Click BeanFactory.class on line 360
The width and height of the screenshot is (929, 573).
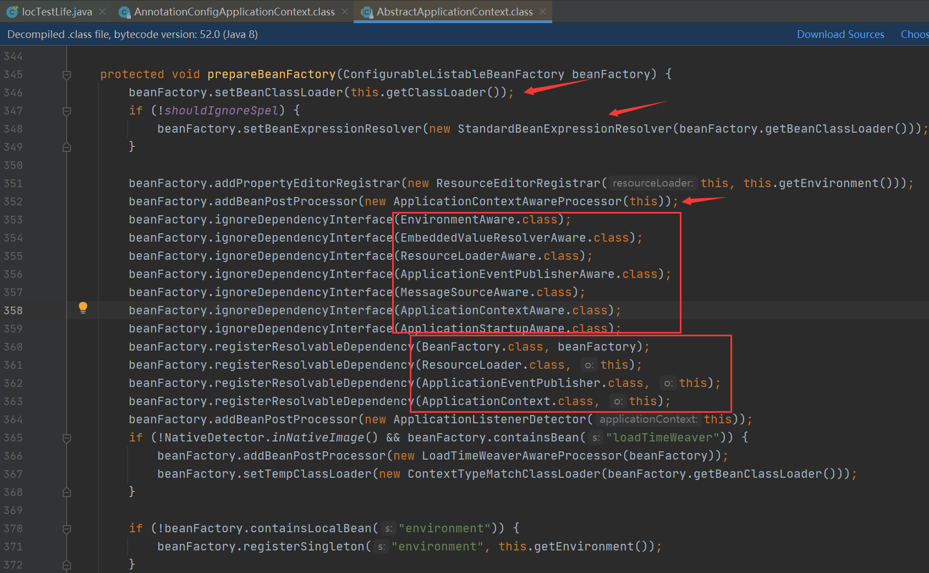482,347
